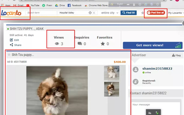Click the English language item in floating toolbar

[x=120, y=4]
